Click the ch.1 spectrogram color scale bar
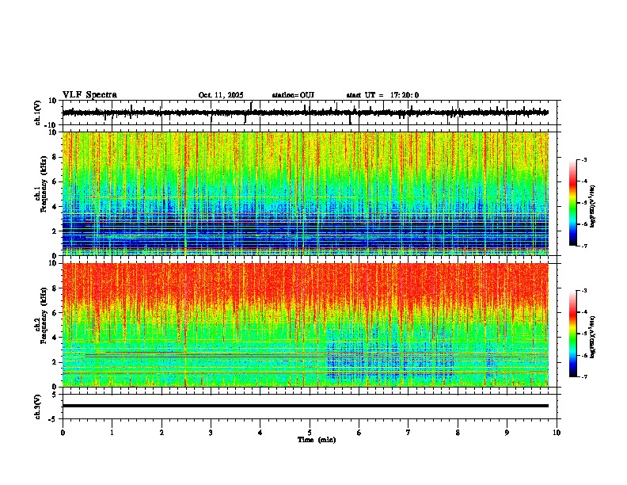The height and width of the screenshot is (485, 627). 572,203
